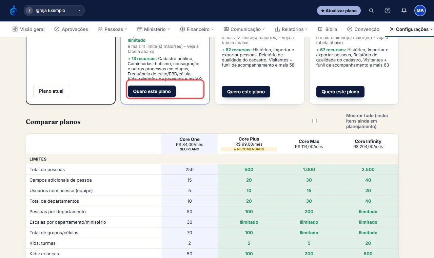Open the help question mark icon
The image size is (434, 258).
pos(388,11)
